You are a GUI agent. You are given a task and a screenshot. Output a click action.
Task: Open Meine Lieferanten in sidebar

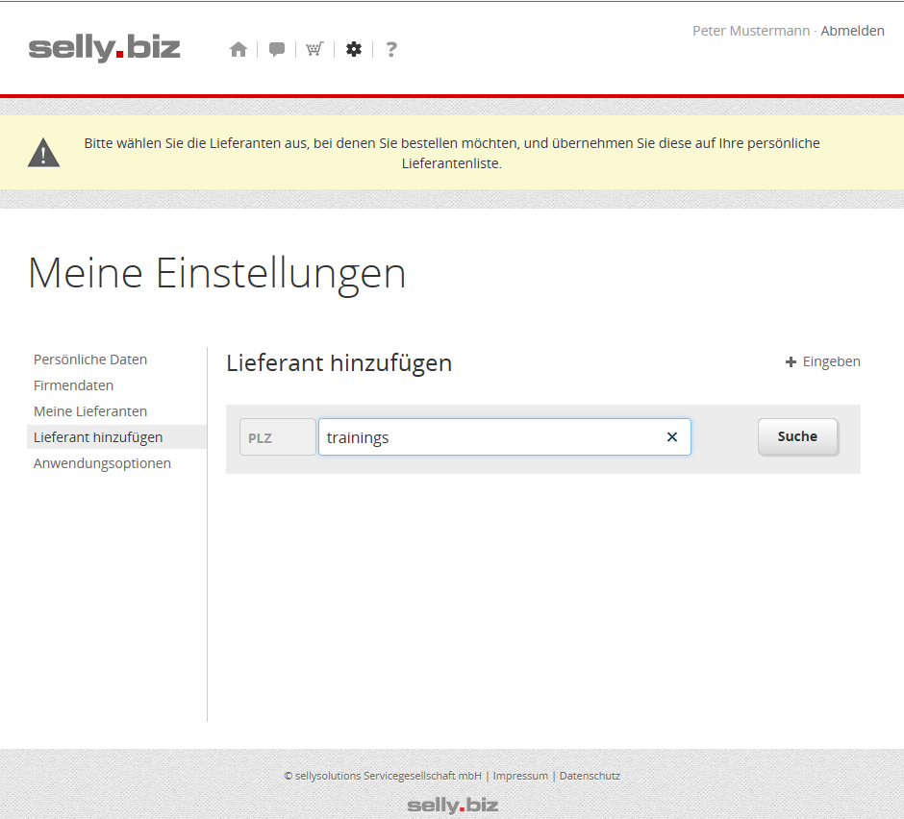(x=90, y=411)
